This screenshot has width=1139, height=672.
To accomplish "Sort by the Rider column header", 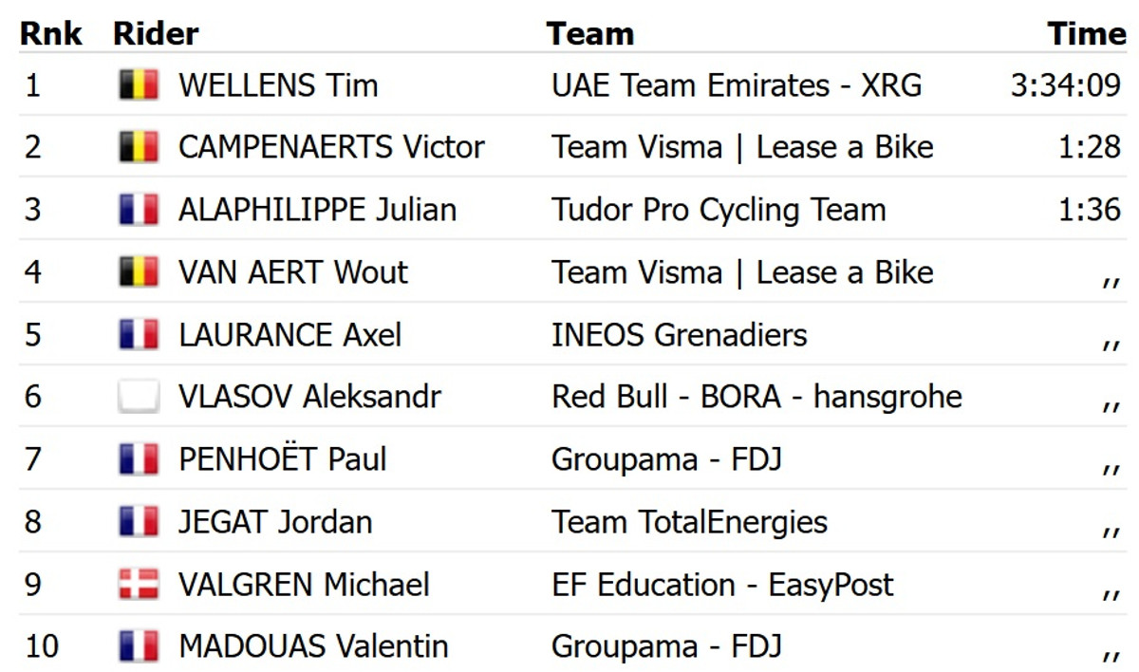I will tap(156, 34).
